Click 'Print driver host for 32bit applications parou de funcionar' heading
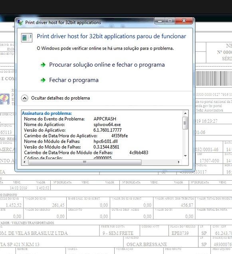232x254 pixels. [x=111, y=36]
